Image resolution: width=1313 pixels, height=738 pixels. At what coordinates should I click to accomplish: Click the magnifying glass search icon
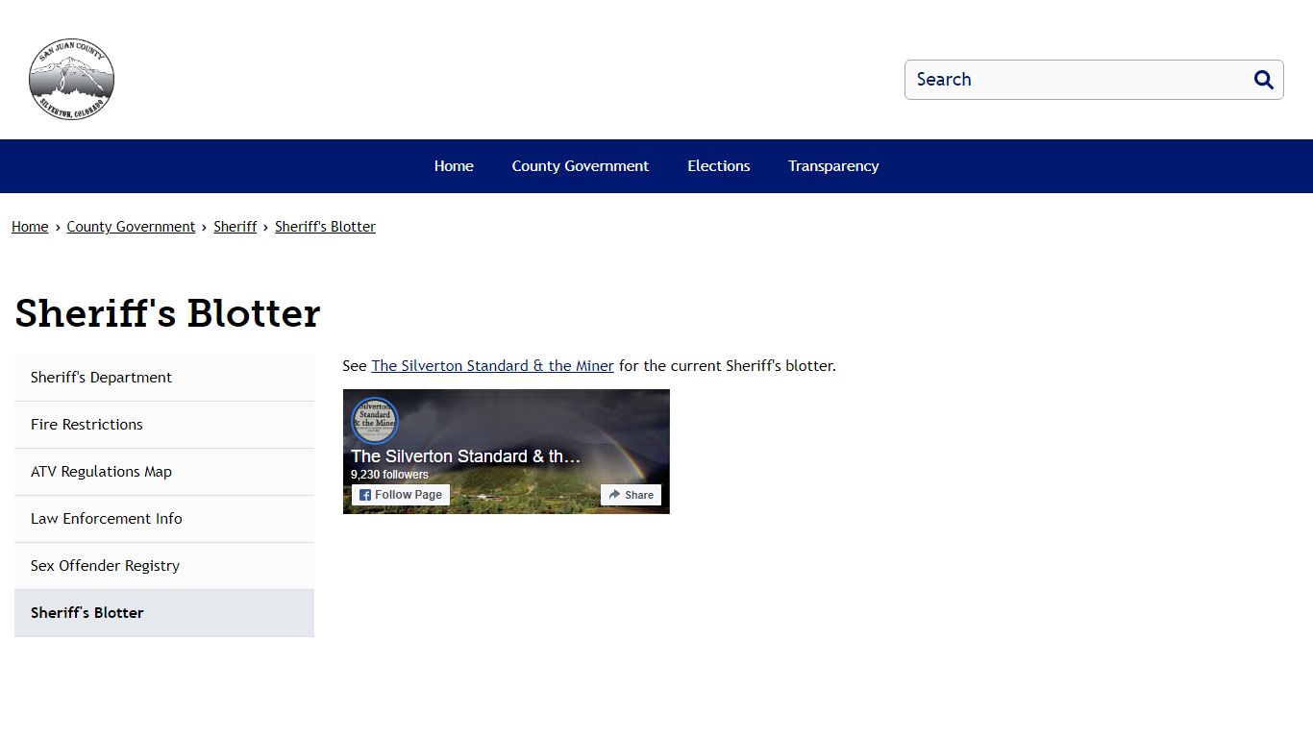pos(1264,80)
